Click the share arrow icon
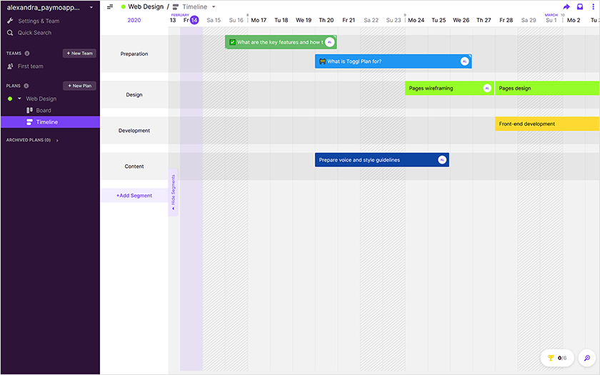 566,6
